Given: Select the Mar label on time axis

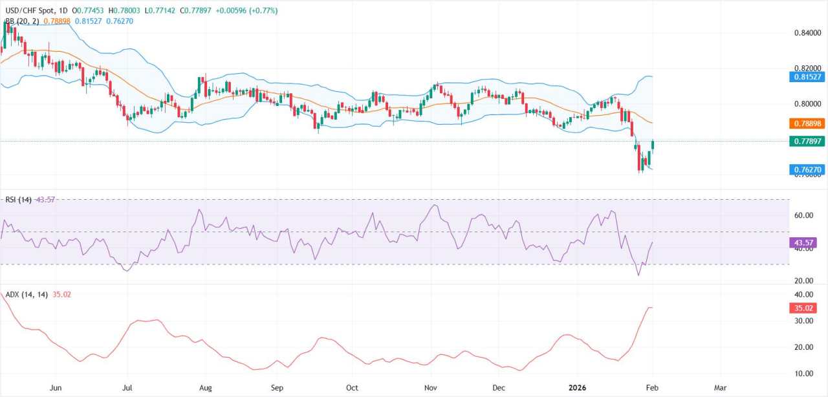Looking at the screenshot, I should click(x=720, y=388).
